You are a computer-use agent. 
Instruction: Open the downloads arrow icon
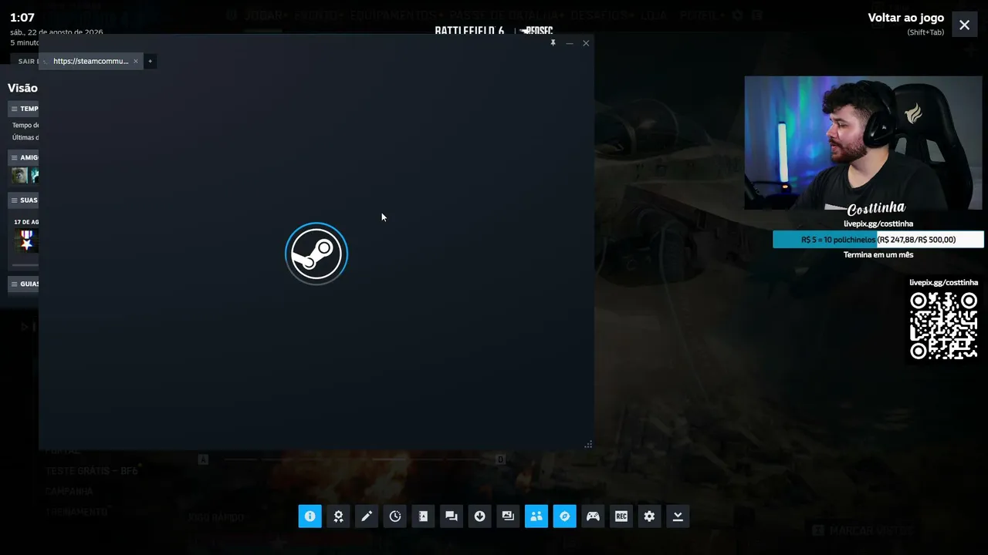tap(480, 516)
